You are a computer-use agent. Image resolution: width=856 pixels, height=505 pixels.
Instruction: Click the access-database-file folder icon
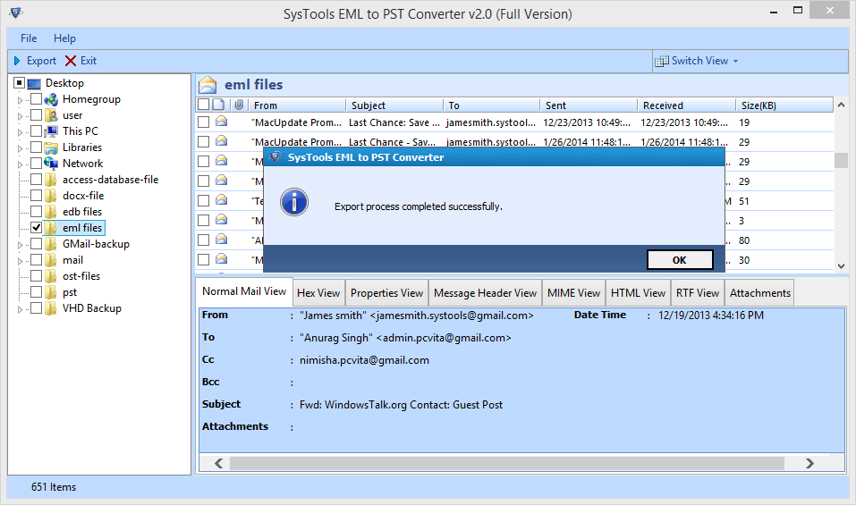[x=51, y=180]
